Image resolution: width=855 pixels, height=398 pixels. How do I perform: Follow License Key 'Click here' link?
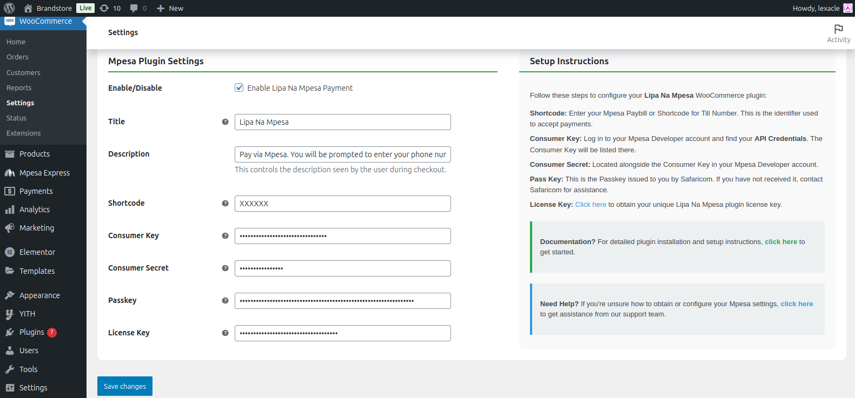pos(591,205)
